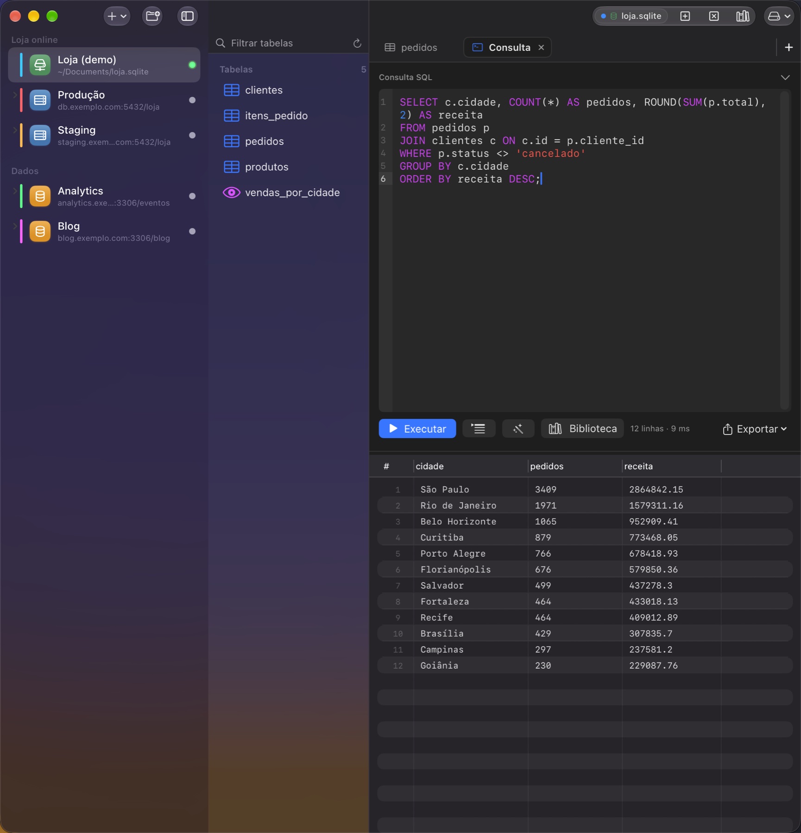The height and width of the screenshot is (833, 801).
Task: Click the green connected status dot
Action: 192,65
